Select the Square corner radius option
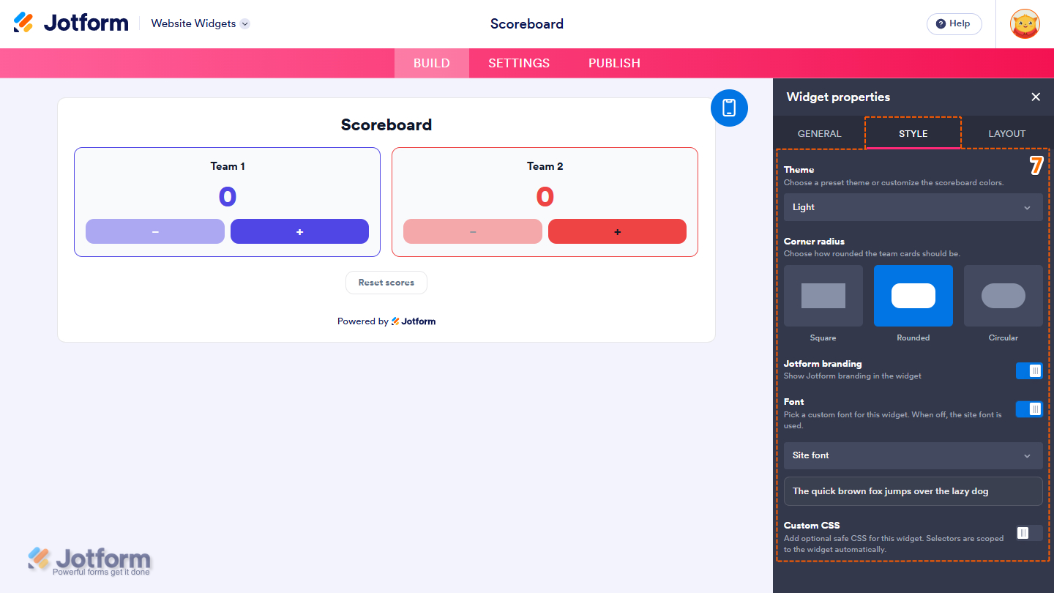 [x=823, y=296]
